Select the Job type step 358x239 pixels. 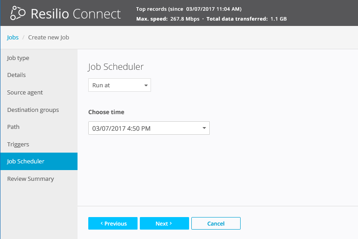coord(18,58)
